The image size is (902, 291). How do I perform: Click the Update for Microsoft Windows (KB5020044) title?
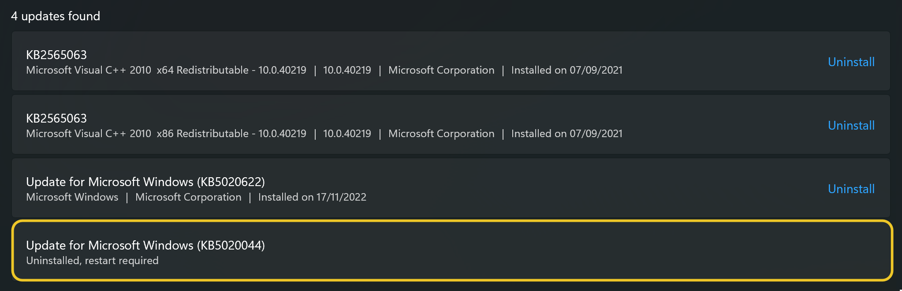(145, 246)
